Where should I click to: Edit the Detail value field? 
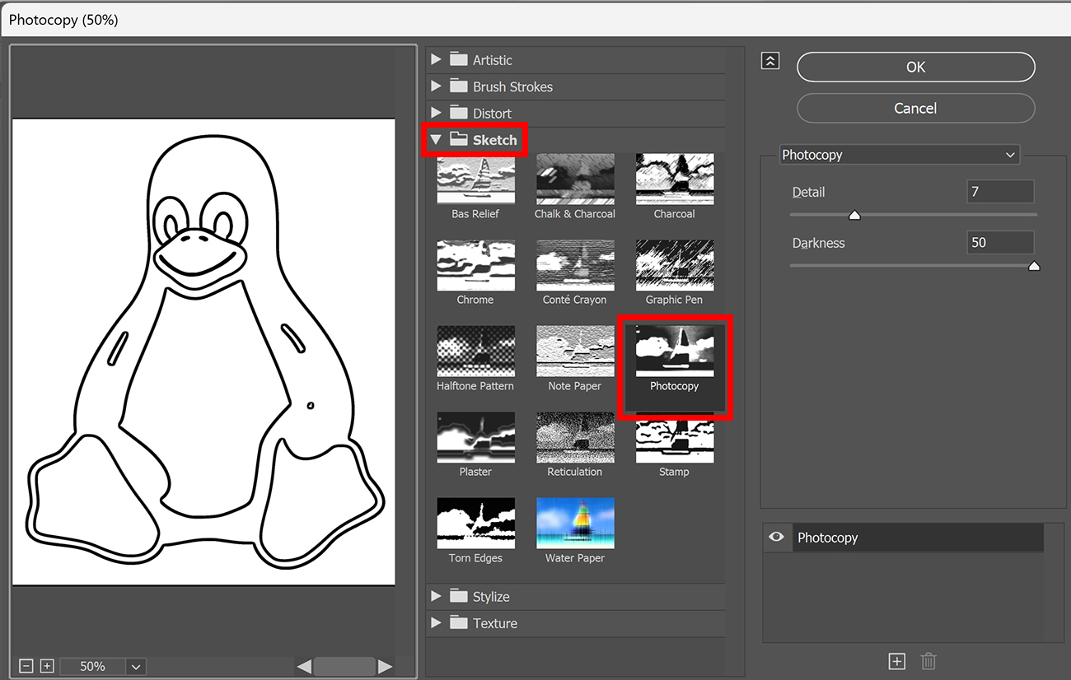[x=999, y=191]
